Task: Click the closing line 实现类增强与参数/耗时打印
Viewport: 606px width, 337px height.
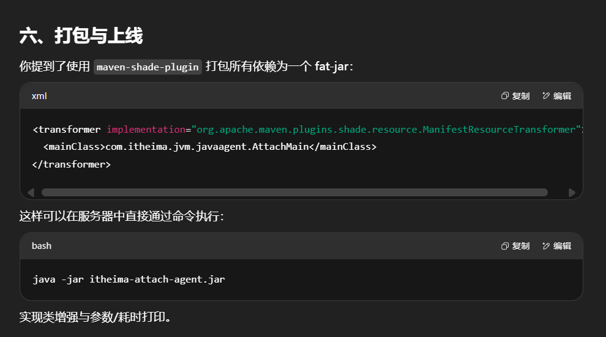Action: tap(95, 317)
